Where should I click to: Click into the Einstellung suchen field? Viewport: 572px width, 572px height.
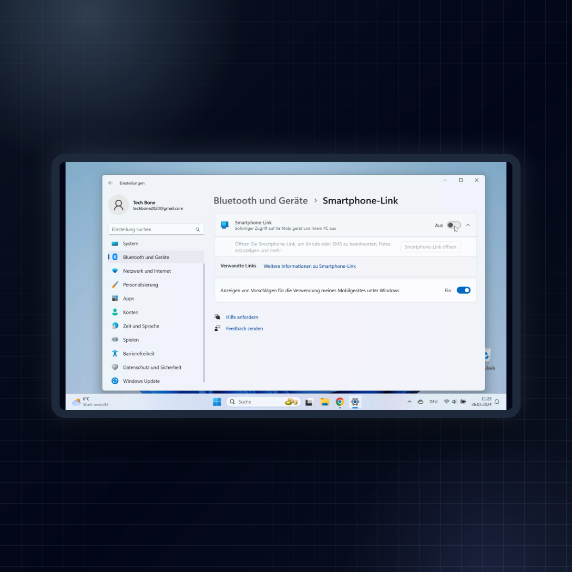click(156, 230)
